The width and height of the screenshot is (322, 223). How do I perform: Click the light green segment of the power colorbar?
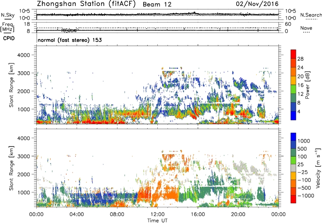[293, 89]
